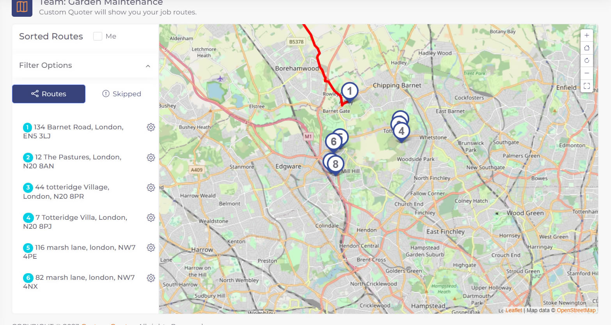This screenshot has height=325, width=611.
Task: Open settings for 12 The Pastures route
Action: (x=151, y=157)
